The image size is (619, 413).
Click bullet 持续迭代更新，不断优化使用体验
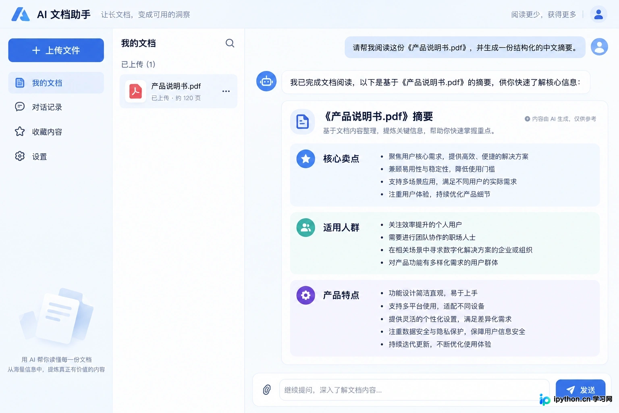440,344
